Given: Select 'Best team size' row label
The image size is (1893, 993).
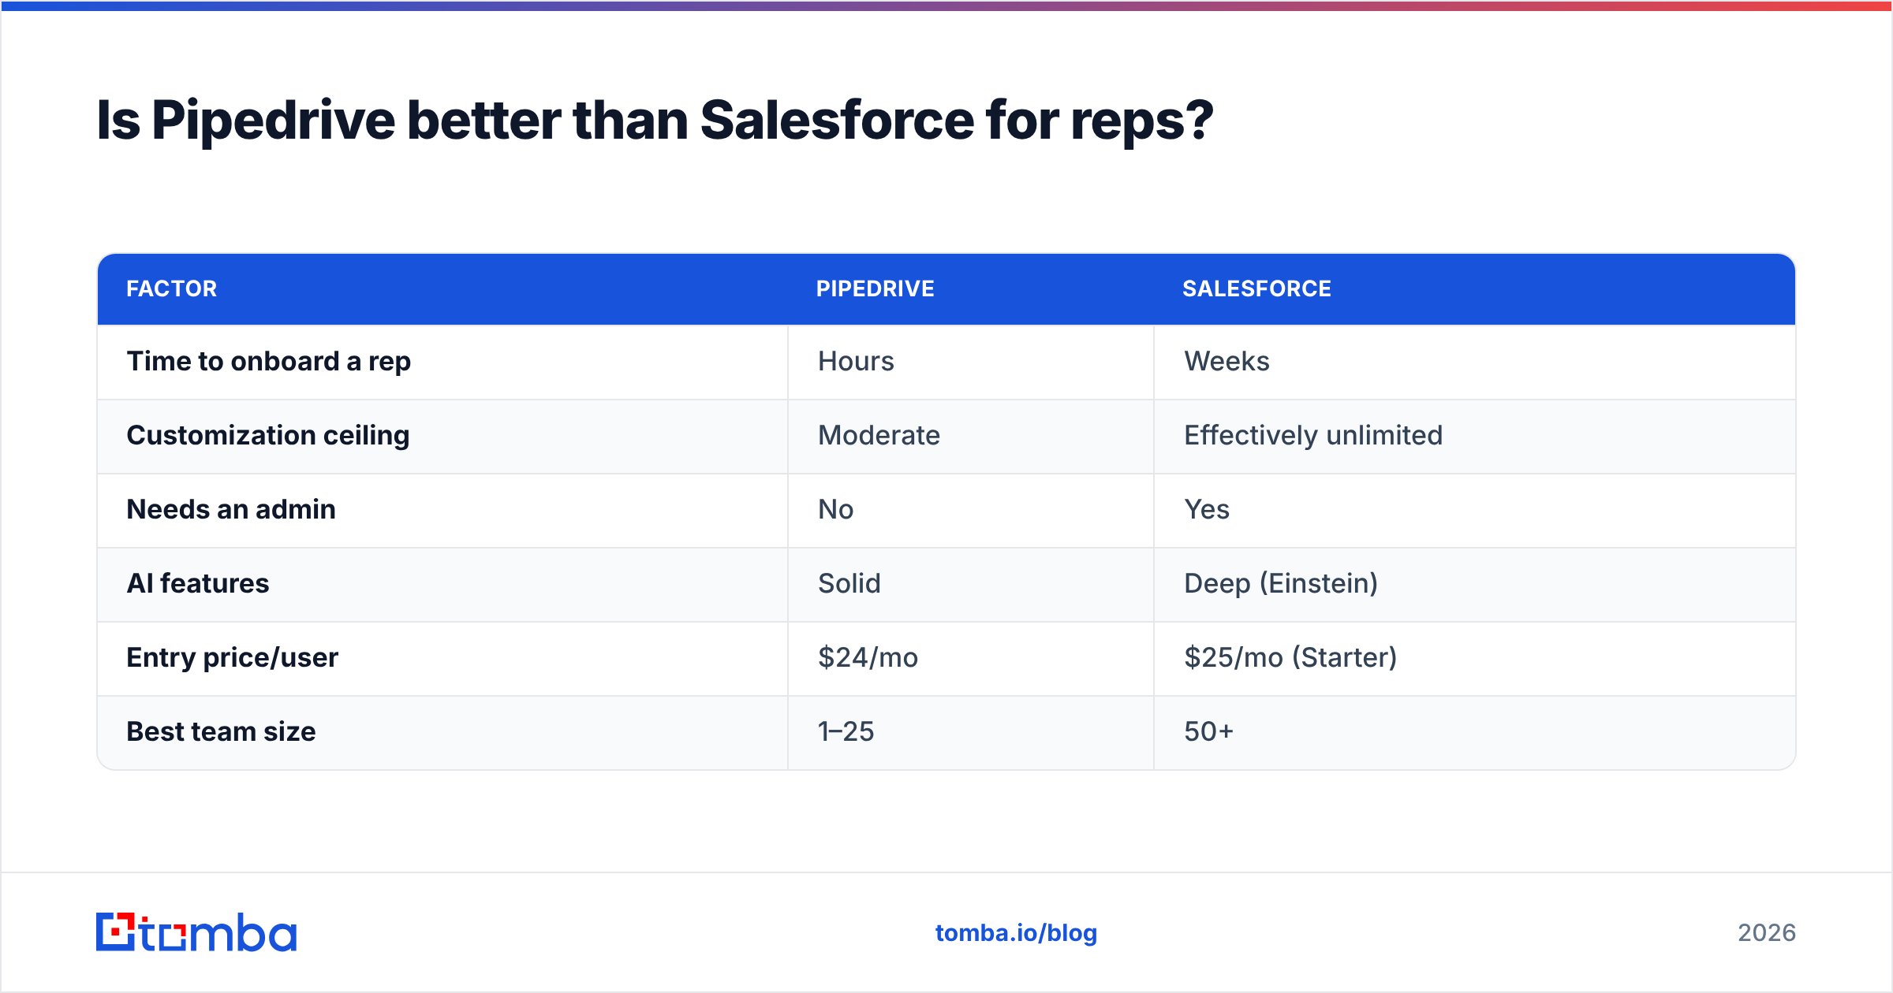Looking at the screenshot, I should pyautogui.click(x=222, y=732).
